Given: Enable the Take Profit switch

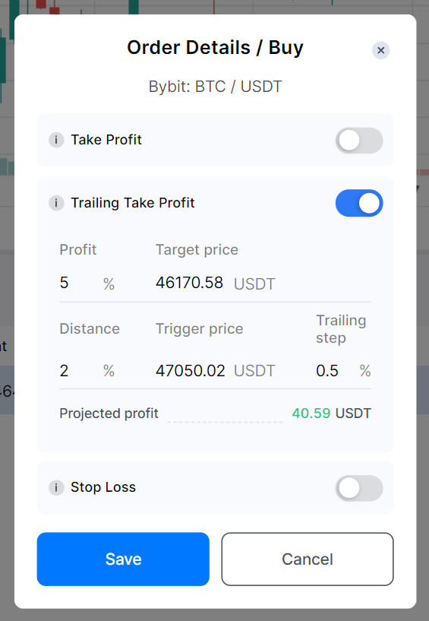Looking at the screenshot, I should [359, 140].
